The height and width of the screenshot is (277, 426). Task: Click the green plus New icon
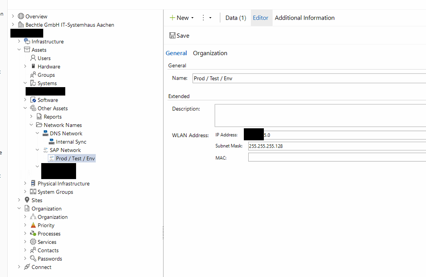coord(172,18)
